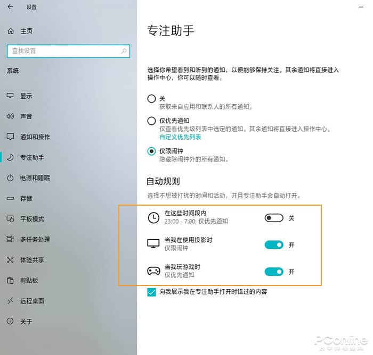Uncheck 向我展示我在专注助手打开时错过的内容
This screenshot has height=355, width=373.
click(151, 292)
